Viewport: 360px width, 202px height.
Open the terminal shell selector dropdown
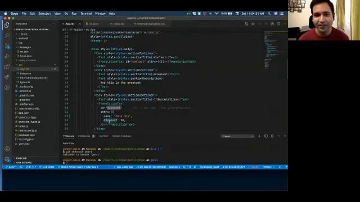pyautogui.click(x=237, y=136)
